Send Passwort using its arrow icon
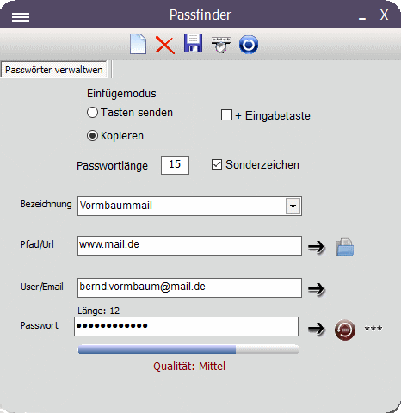 tap(316, 329)
